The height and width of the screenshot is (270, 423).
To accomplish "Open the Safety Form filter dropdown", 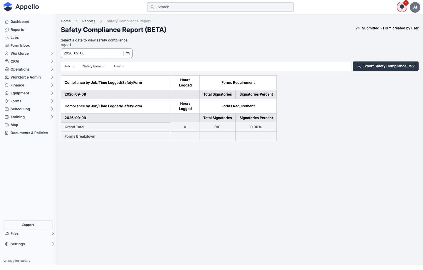I will (94, 66).
